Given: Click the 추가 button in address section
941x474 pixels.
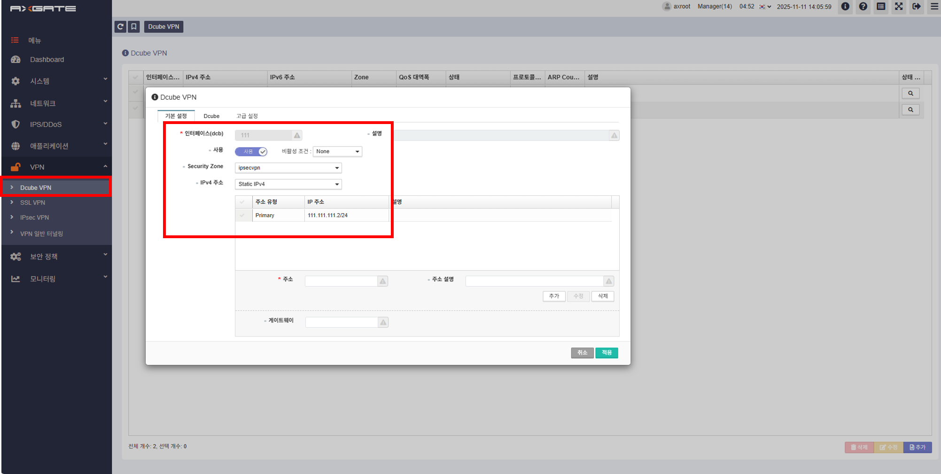Looking at the screenshot, I should coord(554,296).
